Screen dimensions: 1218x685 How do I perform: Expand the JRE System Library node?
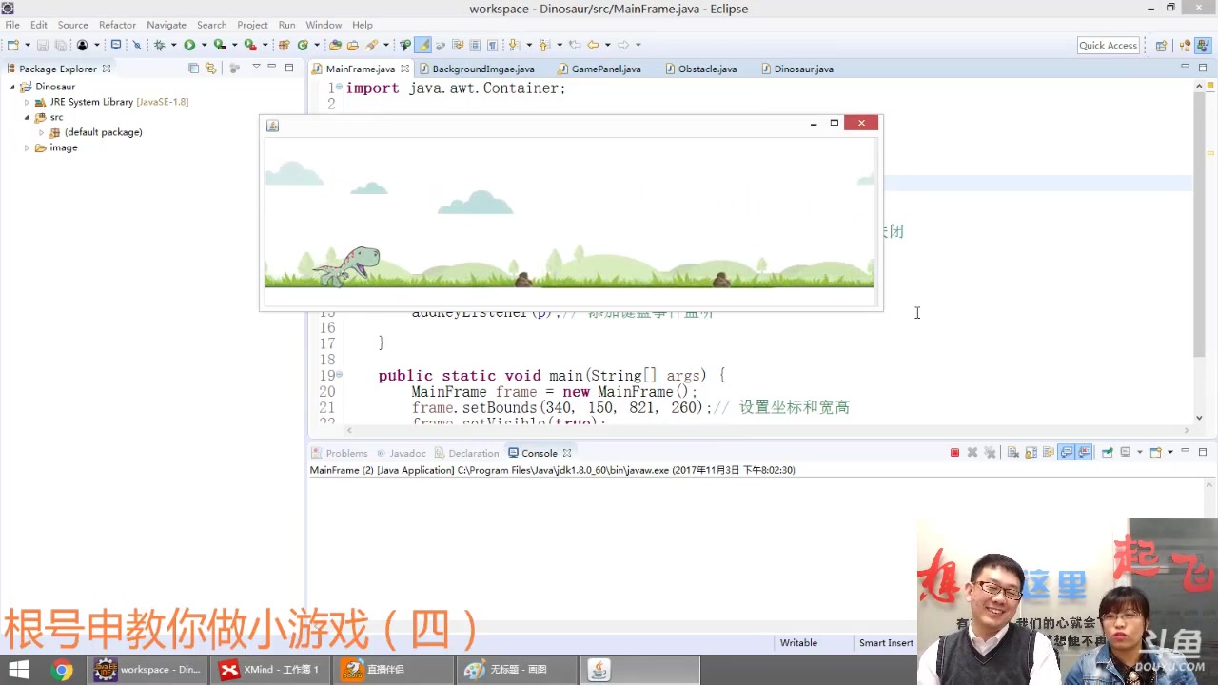point(27,102)
